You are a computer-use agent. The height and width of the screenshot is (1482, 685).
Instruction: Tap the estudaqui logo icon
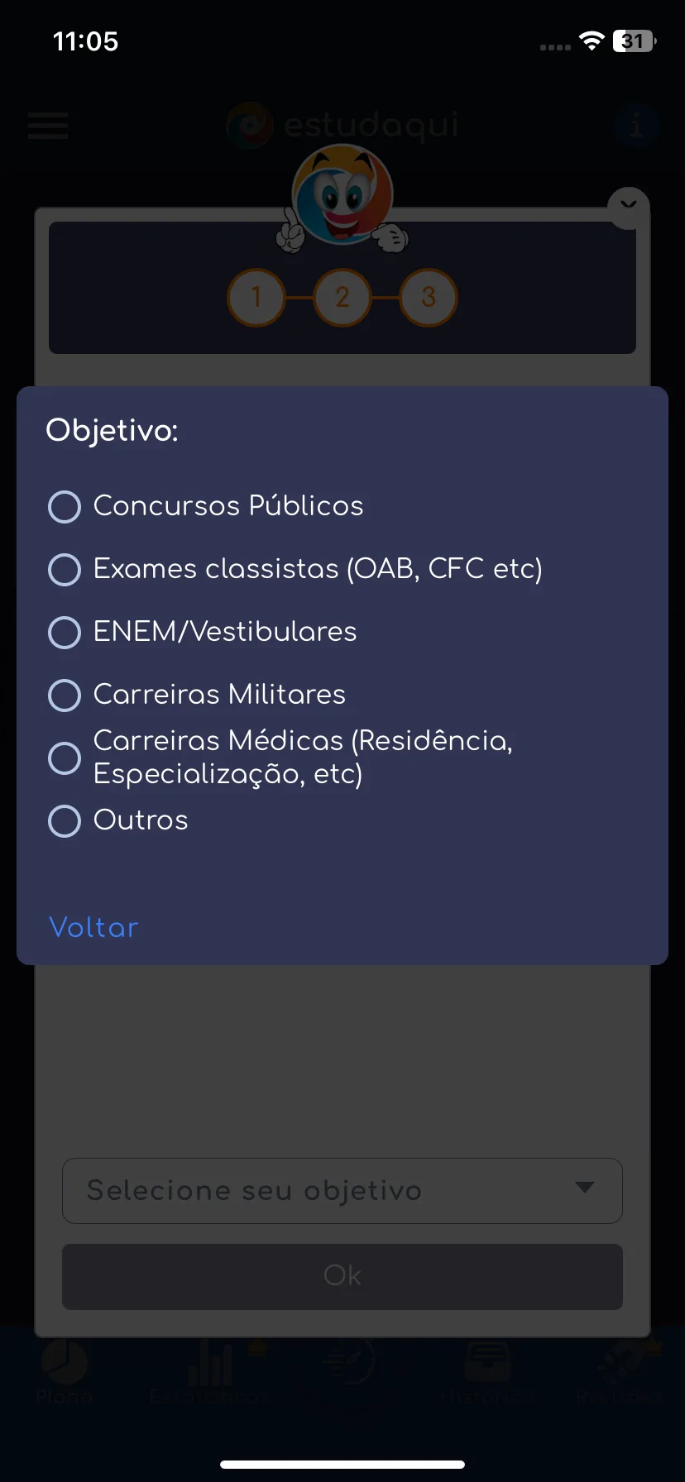249,126
